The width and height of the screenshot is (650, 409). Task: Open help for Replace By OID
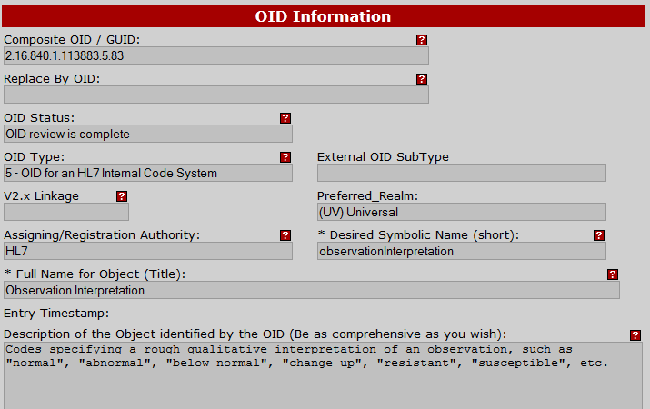422,79
